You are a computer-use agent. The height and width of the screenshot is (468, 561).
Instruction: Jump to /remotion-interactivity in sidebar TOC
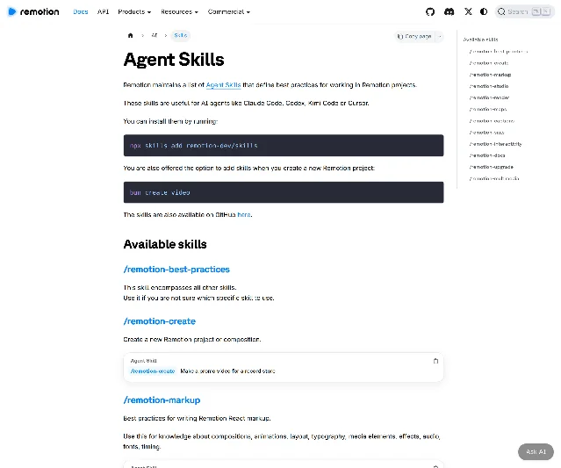click(495, 144)
